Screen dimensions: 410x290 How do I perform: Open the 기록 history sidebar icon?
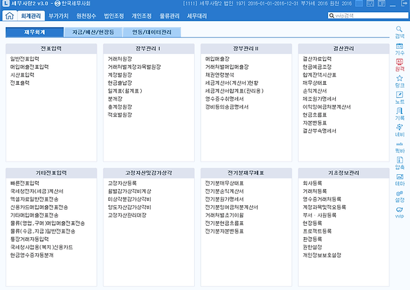pos(399,114)
